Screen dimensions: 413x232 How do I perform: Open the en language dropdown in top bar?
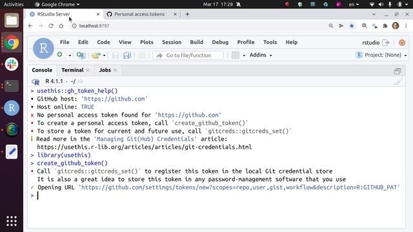click(x=354, y=5)
